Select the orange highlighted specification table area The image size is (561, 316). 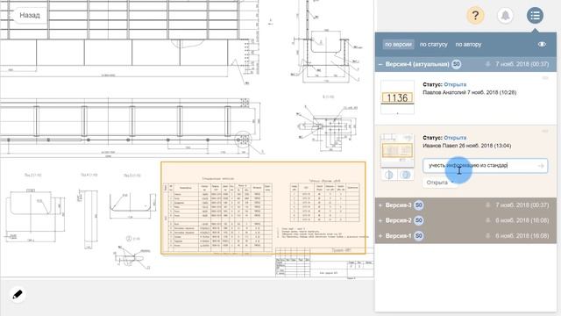coord(263,208)
